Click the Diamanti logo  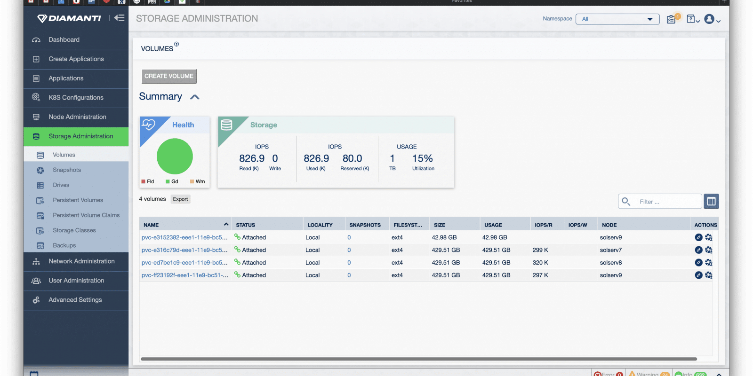tap(69, 18)
